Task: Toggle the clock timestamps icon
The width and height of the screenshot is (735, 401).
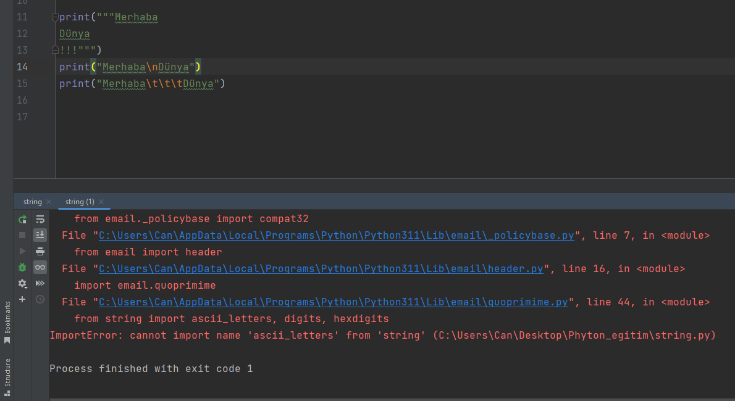Action: (40, 300)
